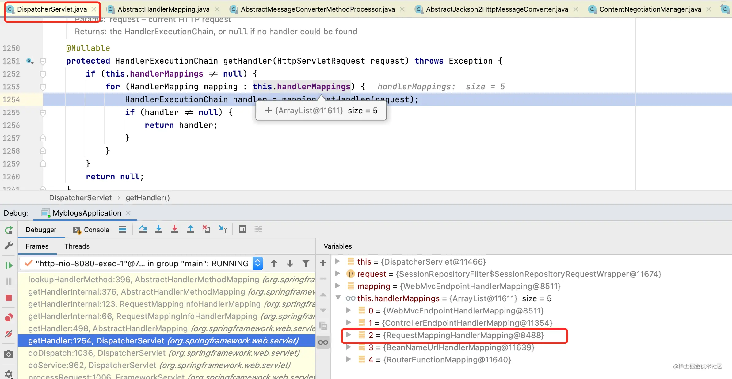
Task: Add new watch with plus icon
Action: (x=323, y=263)
